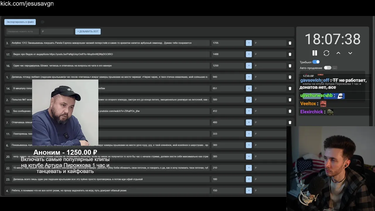Screen dimensions: 375x211
Task: Click the plus button on lot 20
Action: [249, 156]
